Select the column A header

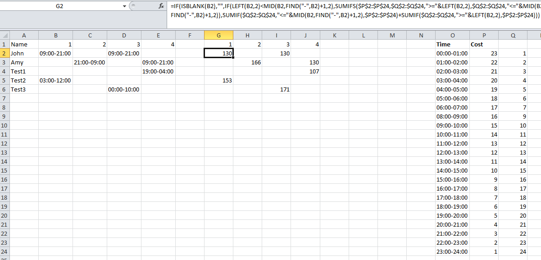24,35
